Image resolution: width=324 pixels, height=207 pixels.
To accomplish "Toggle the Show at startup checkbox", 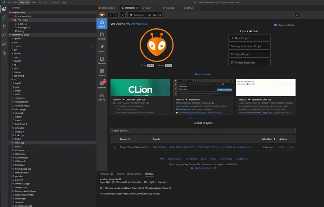I will point(275,25).
